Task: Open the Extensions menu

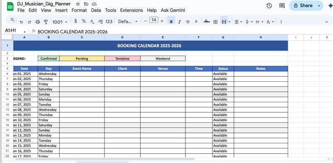Action: pos(131,10)
